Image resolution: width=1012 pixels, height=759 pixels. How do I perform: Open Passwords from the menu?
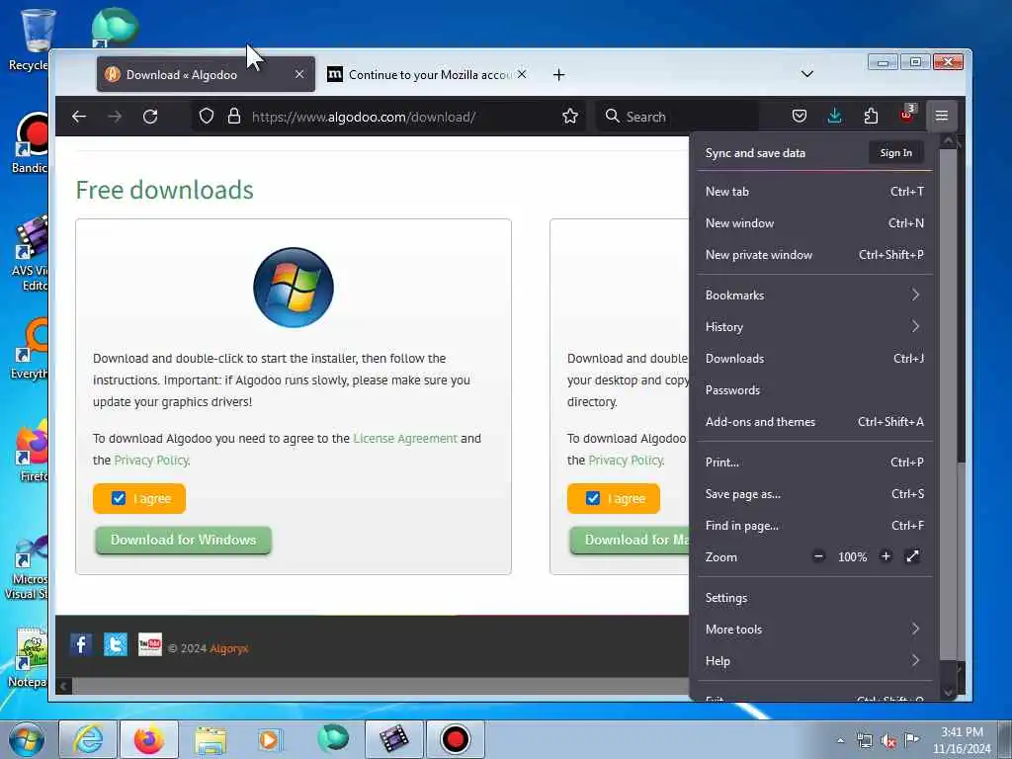pos(814,389)
